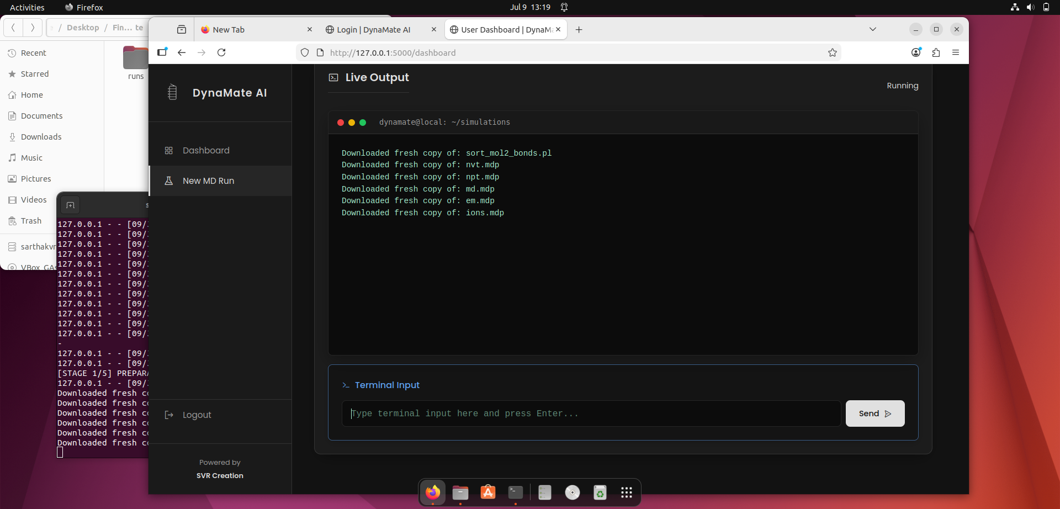
Task: Click Desktop in Files path bar
Action: [x=83, y=28]
